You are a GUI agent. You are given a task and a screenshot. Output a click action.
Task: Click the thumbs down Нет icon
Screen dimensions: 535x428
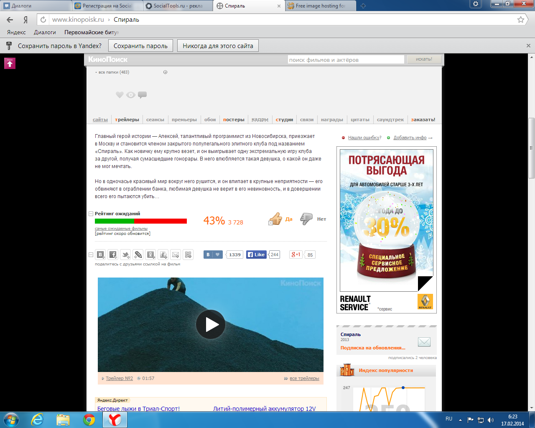click(306, 218)
